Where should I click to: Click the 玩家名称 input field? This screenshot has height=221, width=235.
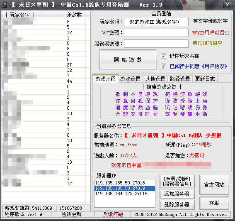[156, 22]
